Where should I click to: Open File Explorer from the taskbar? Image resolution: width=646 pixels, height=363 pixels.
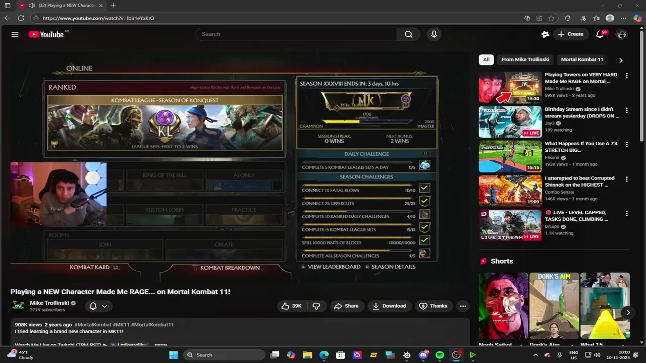(x=307, y=355)
